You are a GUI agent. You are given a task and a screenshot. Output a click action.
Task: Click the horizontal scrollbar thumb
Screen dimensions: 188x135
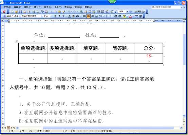pyautogui.click(x=108, y=128)
